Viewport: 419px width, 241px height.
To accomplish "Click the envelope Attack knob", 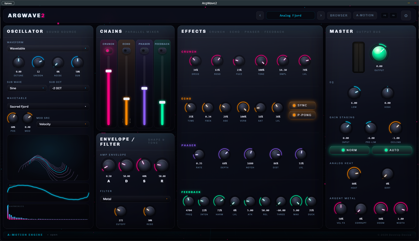I will [109, 165].
